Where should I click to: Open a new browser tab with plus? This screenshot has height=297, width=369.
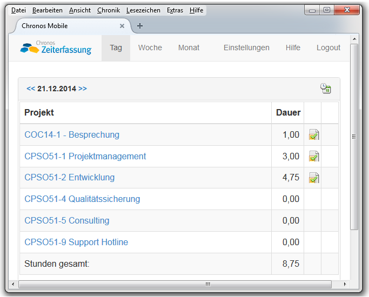click(x=140, y=26)
